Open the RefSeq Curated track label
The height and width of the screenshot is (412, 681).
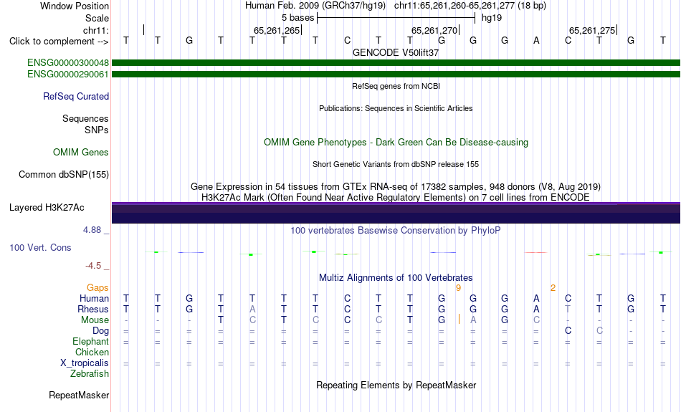(76, 97)
